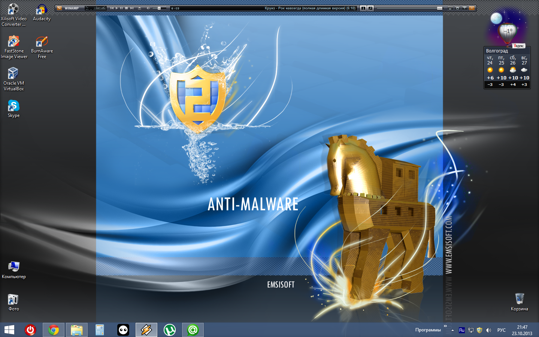
Task: Open the clock showing 21:47
Action: click(522, 330)
